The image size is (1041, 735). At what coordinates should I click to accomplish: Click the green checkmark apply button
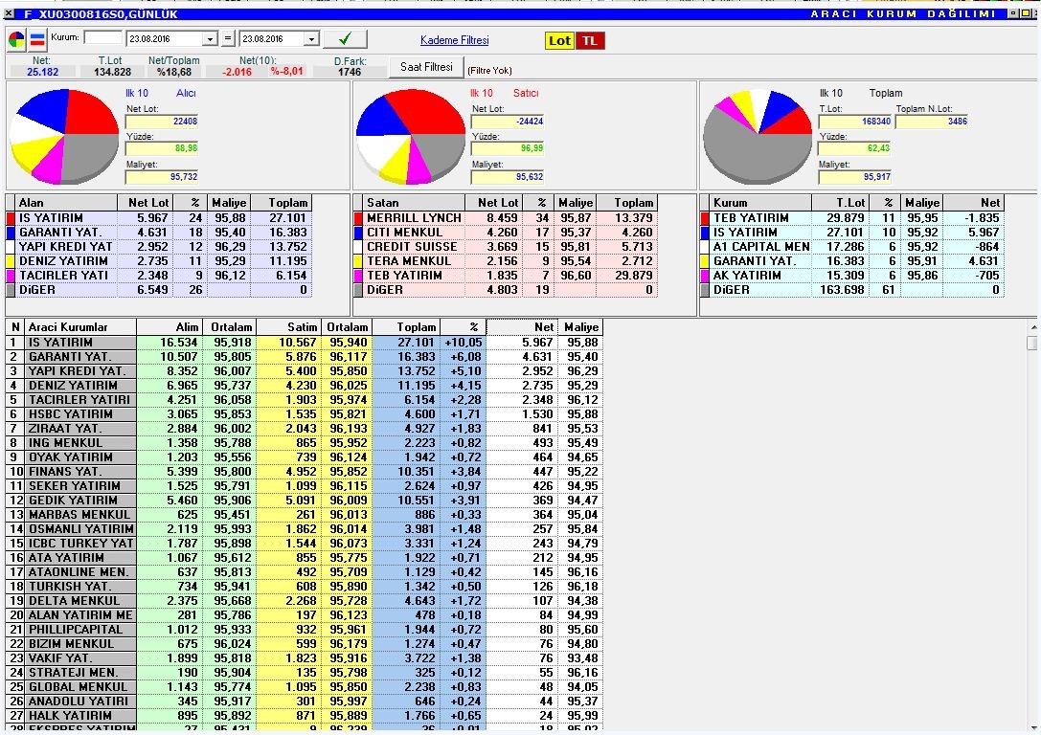(345, 38)
